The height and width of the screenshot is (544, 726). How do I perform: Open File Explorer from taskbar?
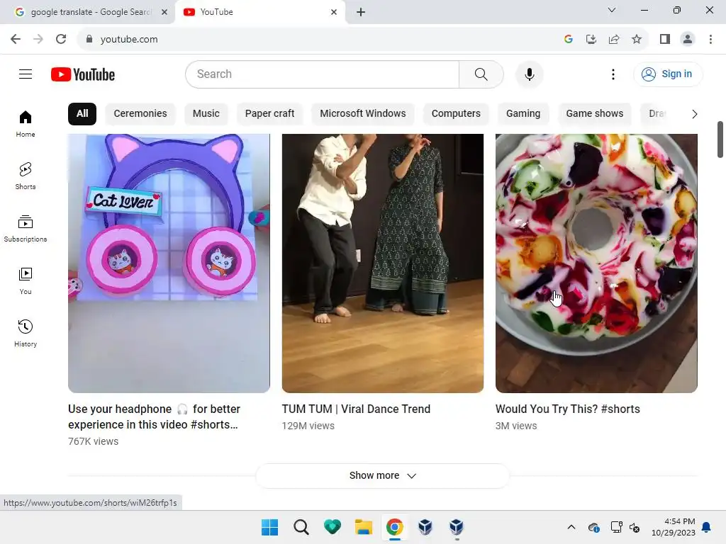(x=364, y=527)
